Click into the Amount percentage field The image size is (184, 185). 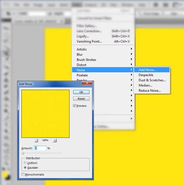pos(40,148)
